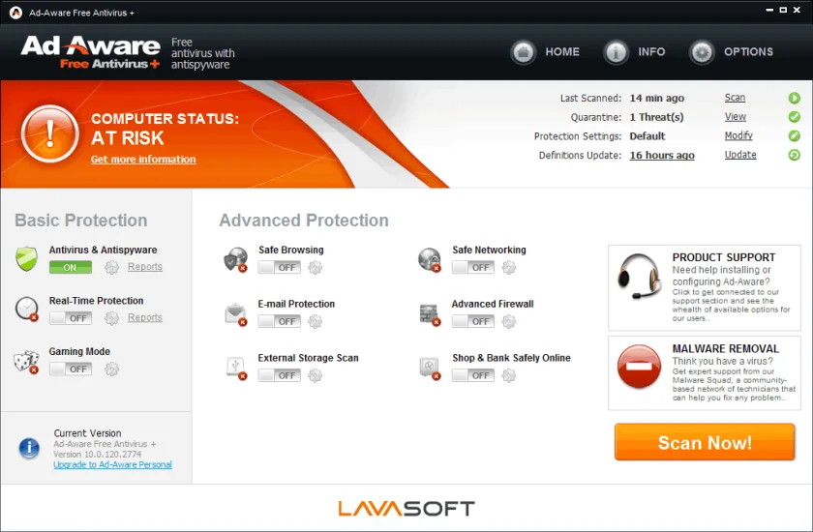This screenshot has height=532, width=813.
Task: Enable E-mail Protection toggle
Action: coord(280,322)
